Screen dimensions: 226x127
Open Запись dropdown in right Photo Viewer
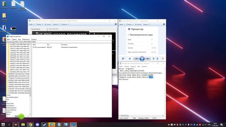(146, 24)
